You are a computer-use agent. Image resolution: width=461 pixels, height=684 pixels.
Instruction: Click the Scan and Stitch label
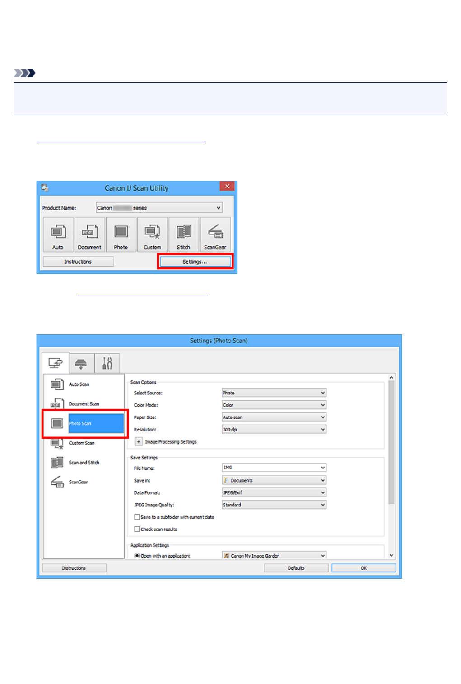click(x=84, y=463)
